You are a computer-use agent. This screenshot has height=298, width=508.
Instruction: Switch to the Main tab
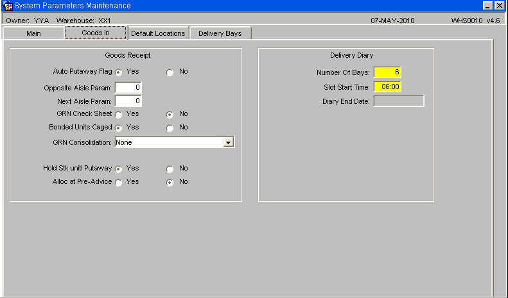point(33,33)
